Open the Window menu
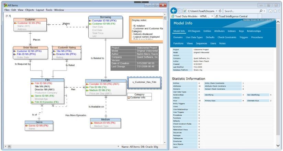 [59, 10]
